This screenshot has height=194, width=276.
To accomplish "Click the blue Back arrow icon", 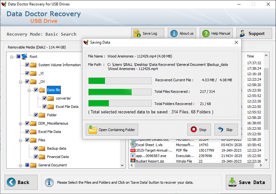I will 11,182.
